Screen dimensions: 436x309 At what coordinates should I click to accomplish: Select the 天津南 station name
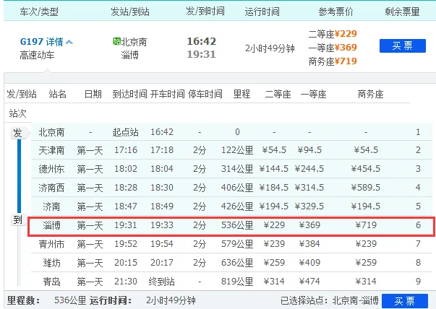(52, 150)
